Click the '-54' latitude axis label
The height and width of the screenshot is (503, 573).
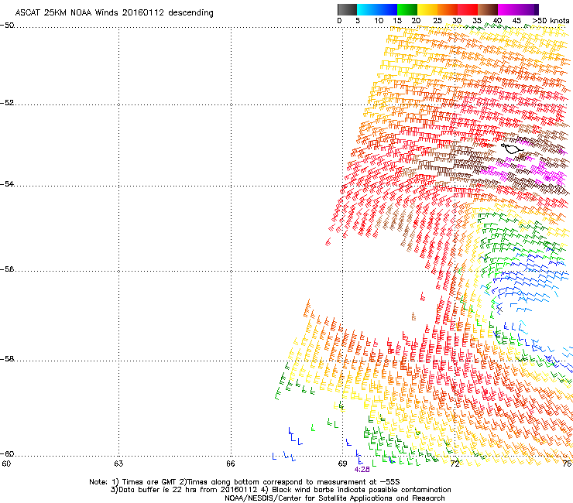coord(7,183)
